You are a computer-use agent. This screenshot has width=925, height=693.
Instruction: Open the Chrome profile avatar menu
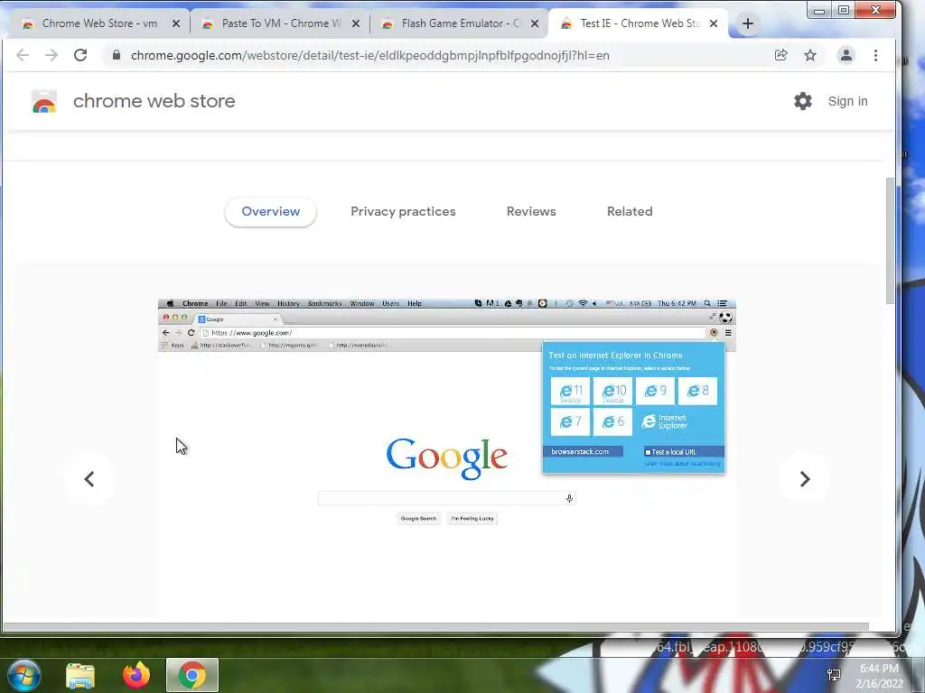[846, 55]
